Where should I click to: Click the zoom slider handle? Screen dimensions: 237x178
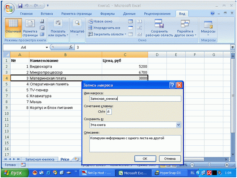pyautogui.click(x=209, y=165)
